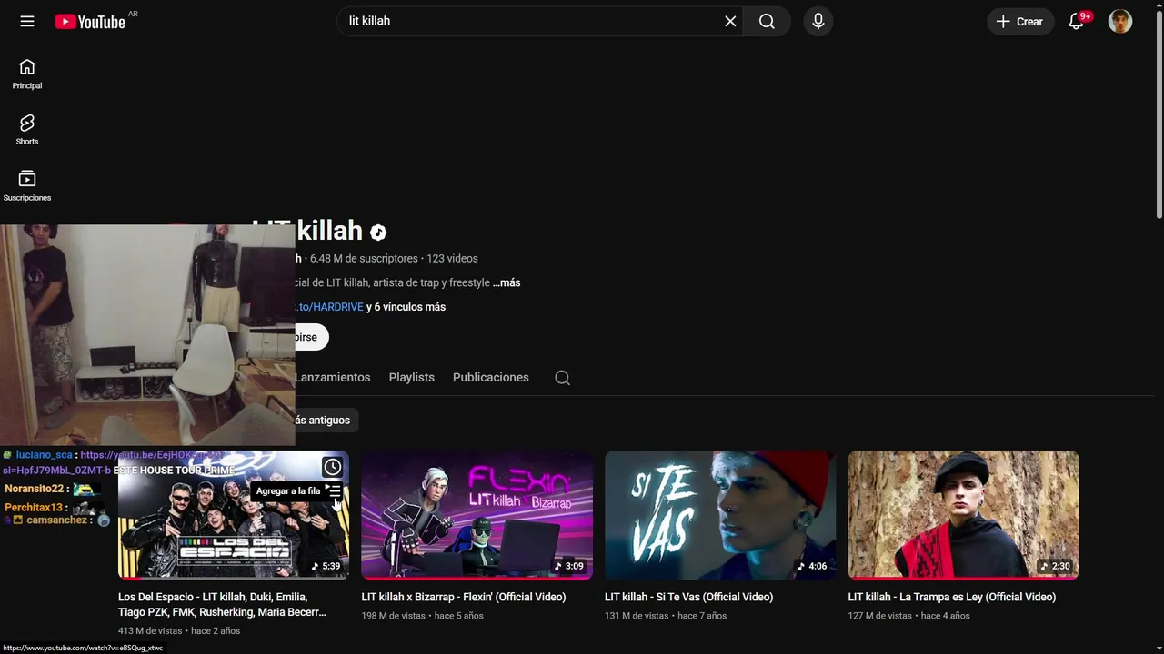Click the Crear button
1164x654 pixels.
[1020, 21]
